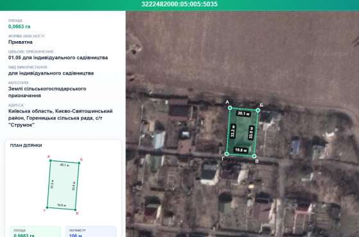
Task: Select point А in the parcel plan
Action: 51,161
